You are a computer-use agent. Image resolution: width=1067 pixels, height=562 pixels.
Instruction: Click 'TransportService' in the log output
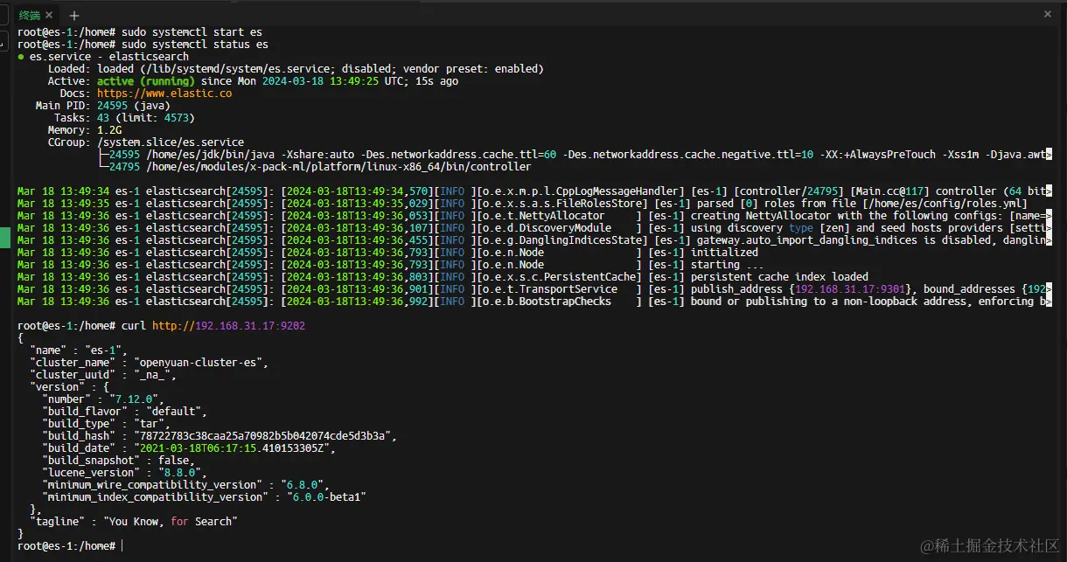pos(568,288)
